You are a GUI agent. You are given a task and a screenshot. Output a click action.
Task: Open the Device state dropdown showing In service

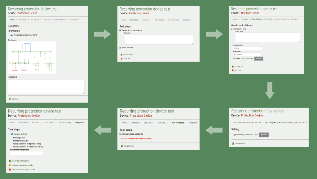248,54
